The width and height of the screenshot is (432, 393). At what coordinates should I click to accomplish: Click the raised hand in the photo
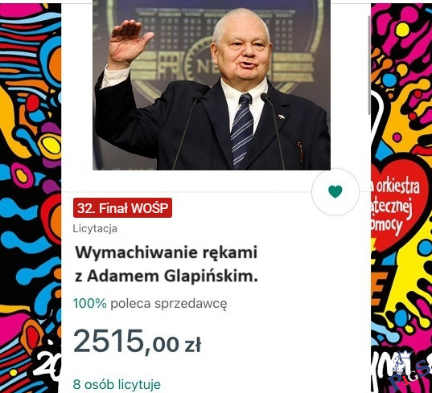click(128, 44)
